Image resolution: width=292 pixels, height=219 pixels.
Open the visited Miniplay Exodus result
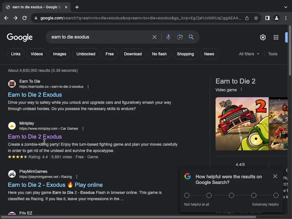35,137
